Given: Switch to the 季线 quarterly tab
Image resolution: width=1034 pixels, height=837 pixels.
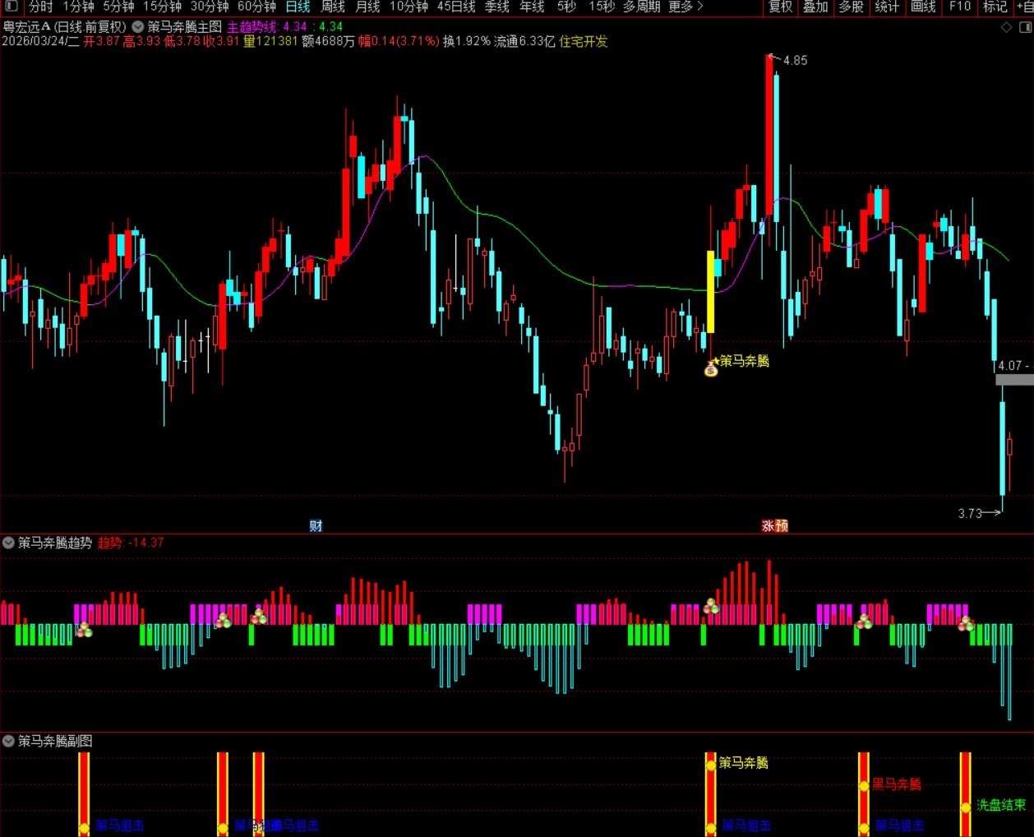Looking at the screenshot, I should pos(497,7).
